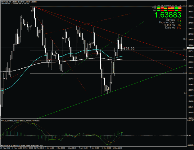Click the 61.8 Fibonacci level label
This screenshot has height=150, width=194.
(x=185, y=39)
